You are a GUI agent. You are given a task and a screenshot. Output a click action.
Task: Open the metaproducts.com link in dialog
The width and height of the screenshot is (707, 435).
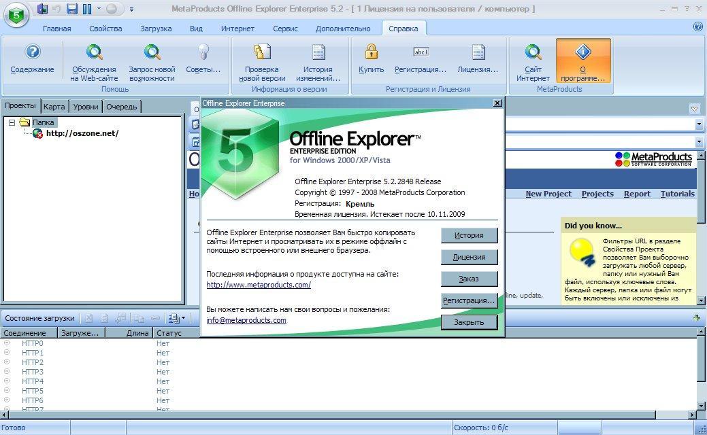click(x=259, y=285)
